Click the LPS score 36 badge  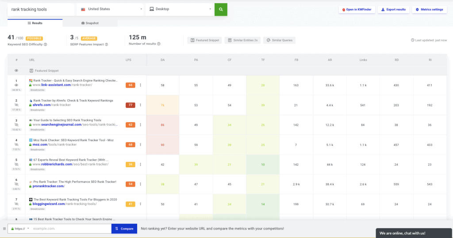click(131, 165)
